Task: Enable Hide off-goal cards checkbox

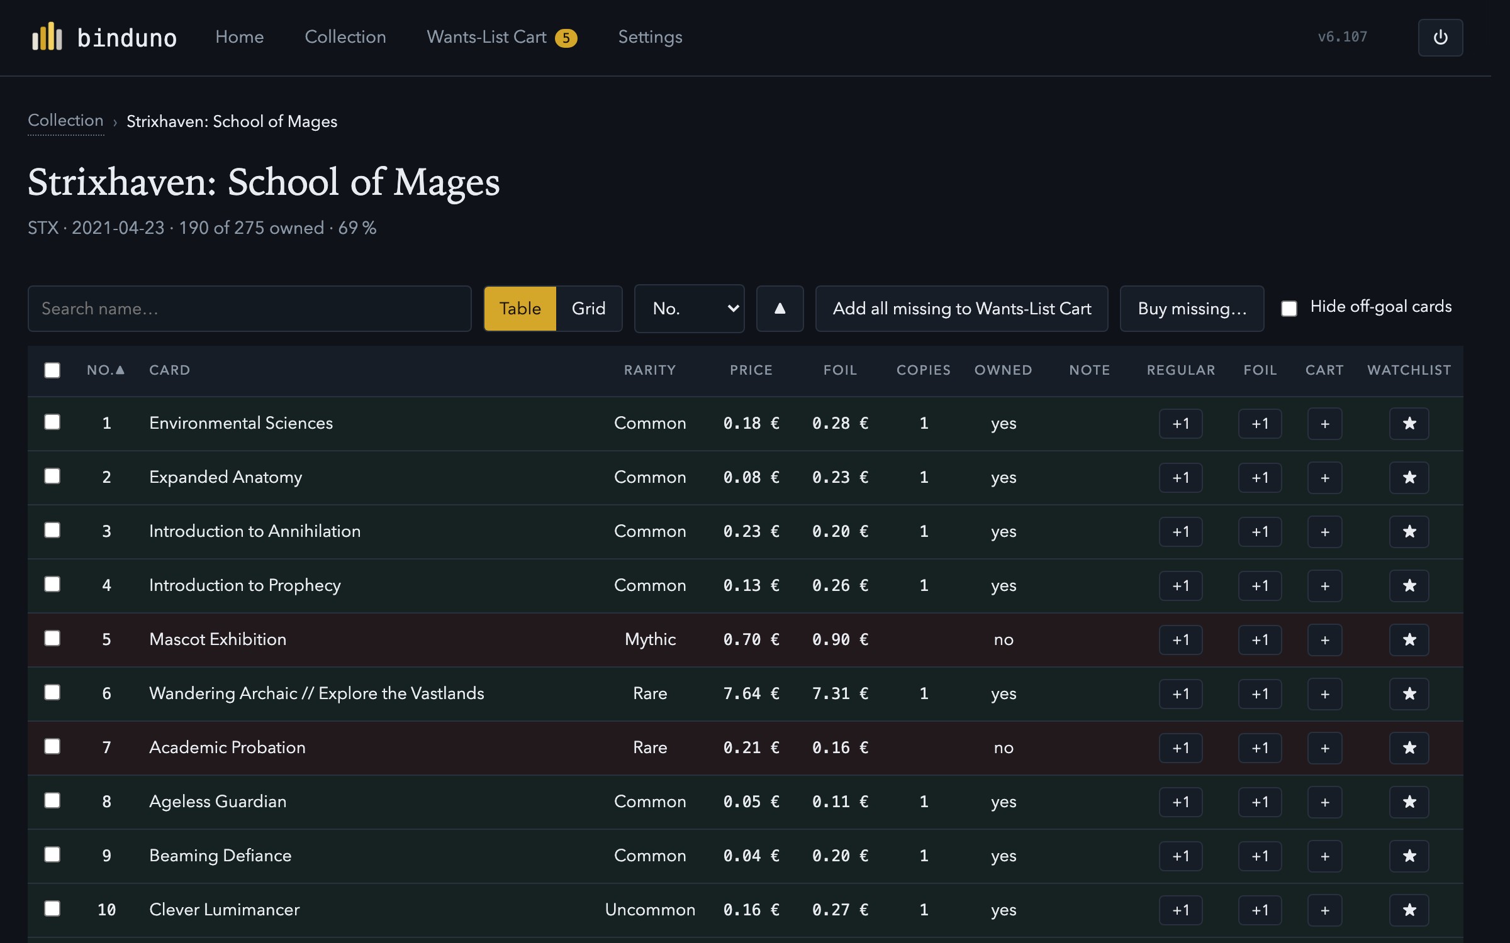Action: (1289, 308)
